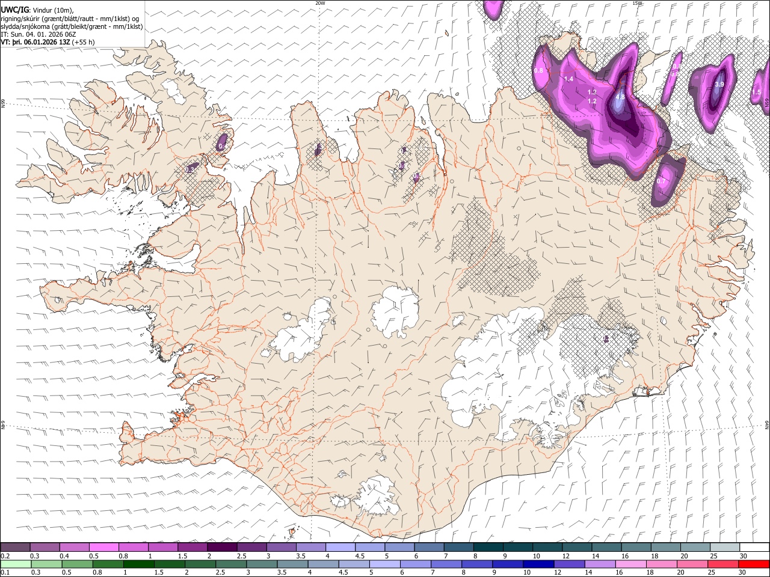770x577 pixels.
Task: Click the '15W' longitude label
Action: [637, 3]
